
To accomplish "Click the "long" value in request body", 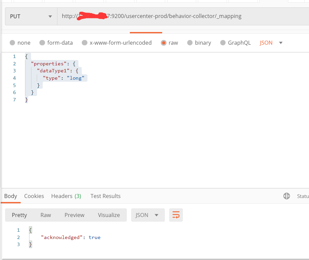I will pos(75,78).
